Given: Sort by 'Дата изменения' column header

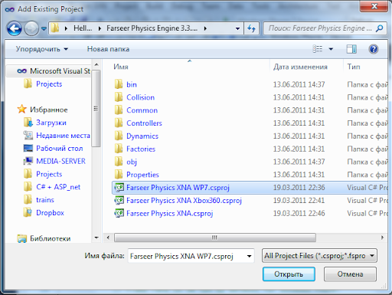Looking at the screenshot, I should [x=300, y=67].
